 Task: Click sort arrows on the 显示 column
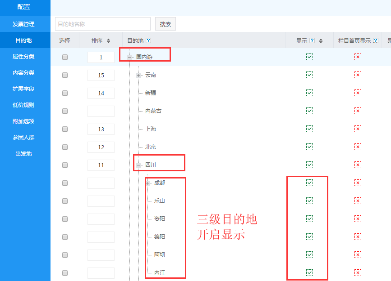pyautogui.click(x=321, y=41)
